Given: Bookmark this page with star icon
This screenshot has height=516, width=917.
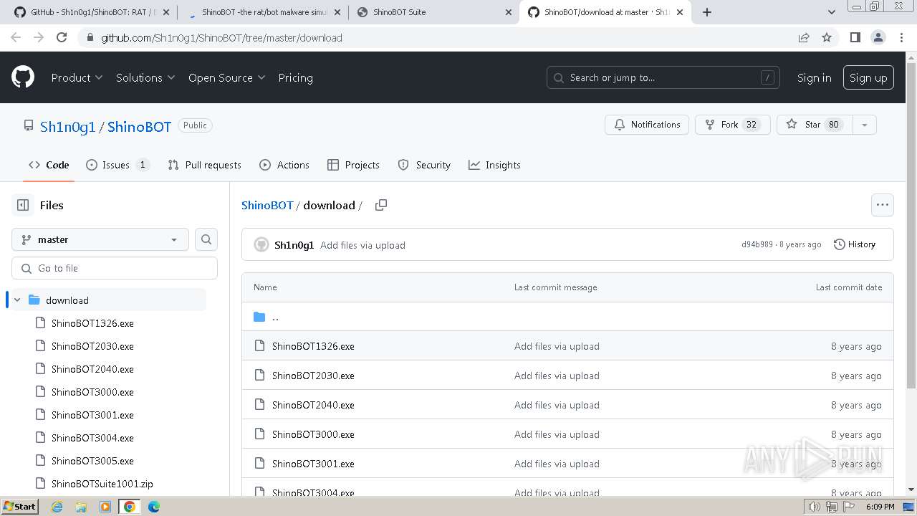Looking at the screenshot, I should point(827,37).
